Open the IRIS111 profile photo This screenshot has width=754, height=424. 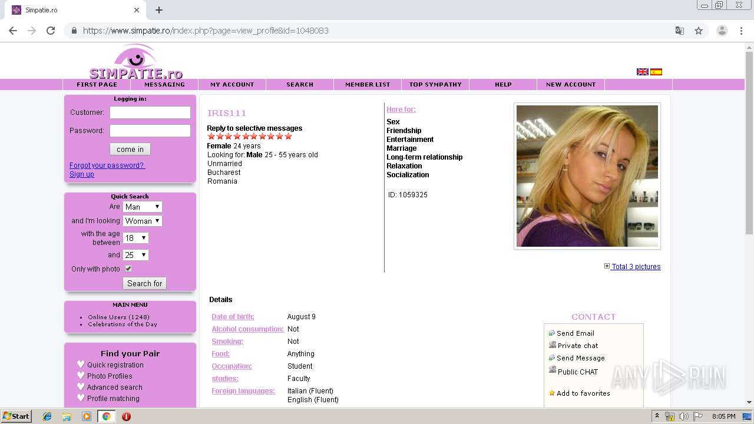pos(587,176)
